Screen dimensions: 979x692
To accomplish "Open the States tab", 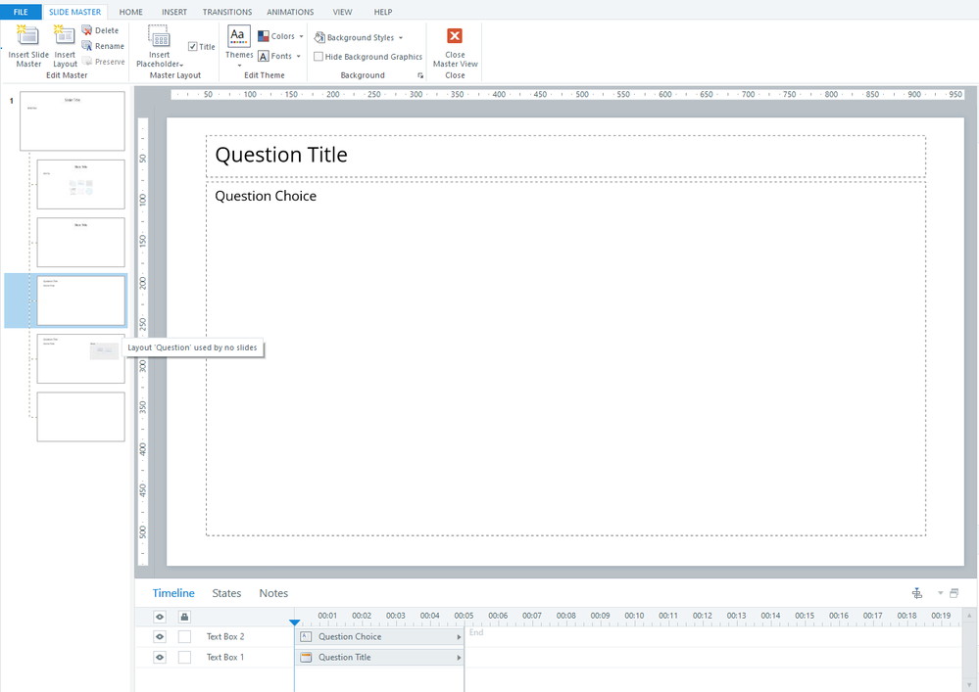I will pyautogui.click(x=226, y=593).
